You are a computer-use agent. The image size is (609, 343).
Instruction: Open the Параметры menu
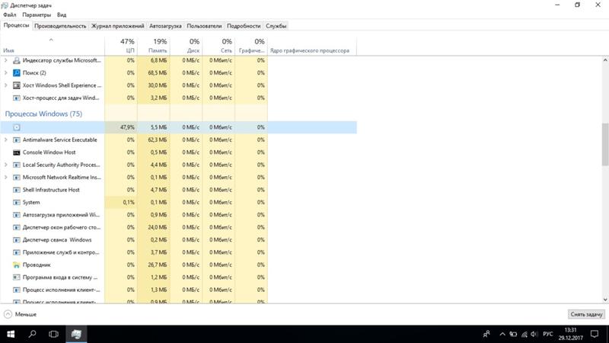click(37, 14)
